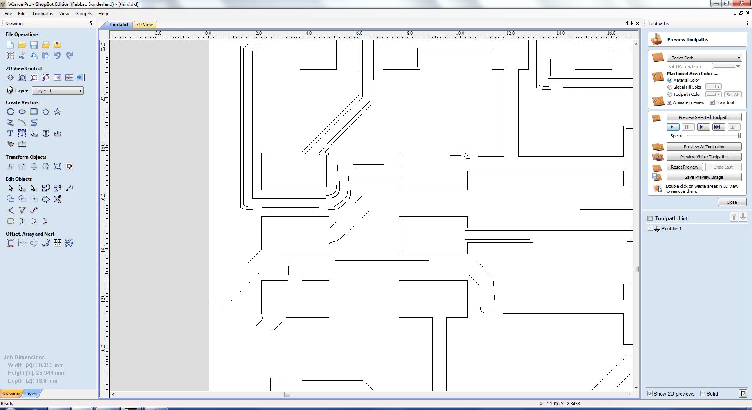Select the Node editing tool

click(22, 189)
